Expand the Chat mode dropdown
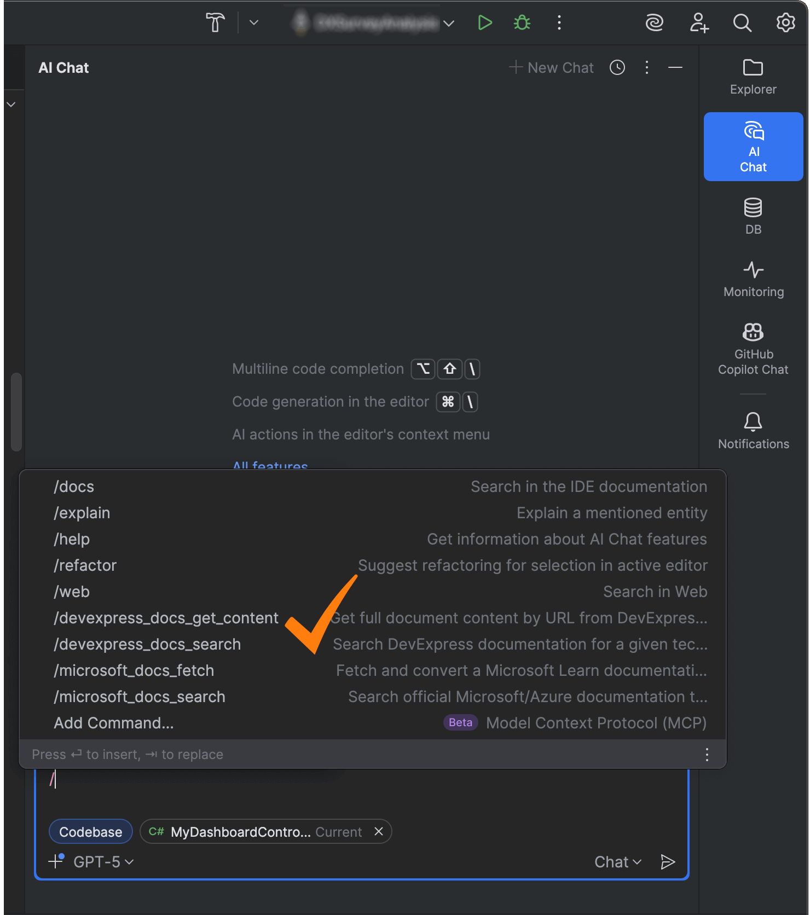This screenshot has width=810, height=915. (618, 862)
